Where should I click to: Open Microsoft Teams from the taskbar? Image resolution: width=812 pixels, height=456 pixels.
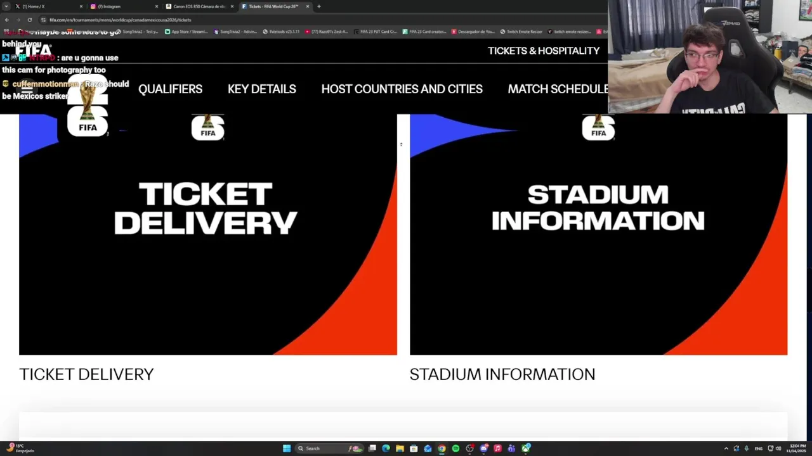pos(511,448)
